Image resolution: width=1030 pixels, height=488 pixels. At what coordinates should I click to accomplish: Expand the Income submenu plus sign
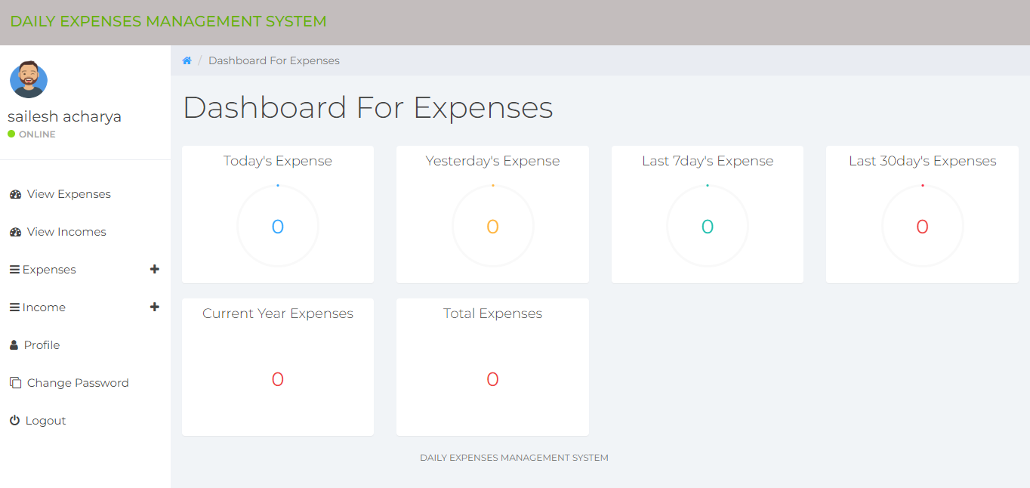pyautogui.click(x=155, y=307)
